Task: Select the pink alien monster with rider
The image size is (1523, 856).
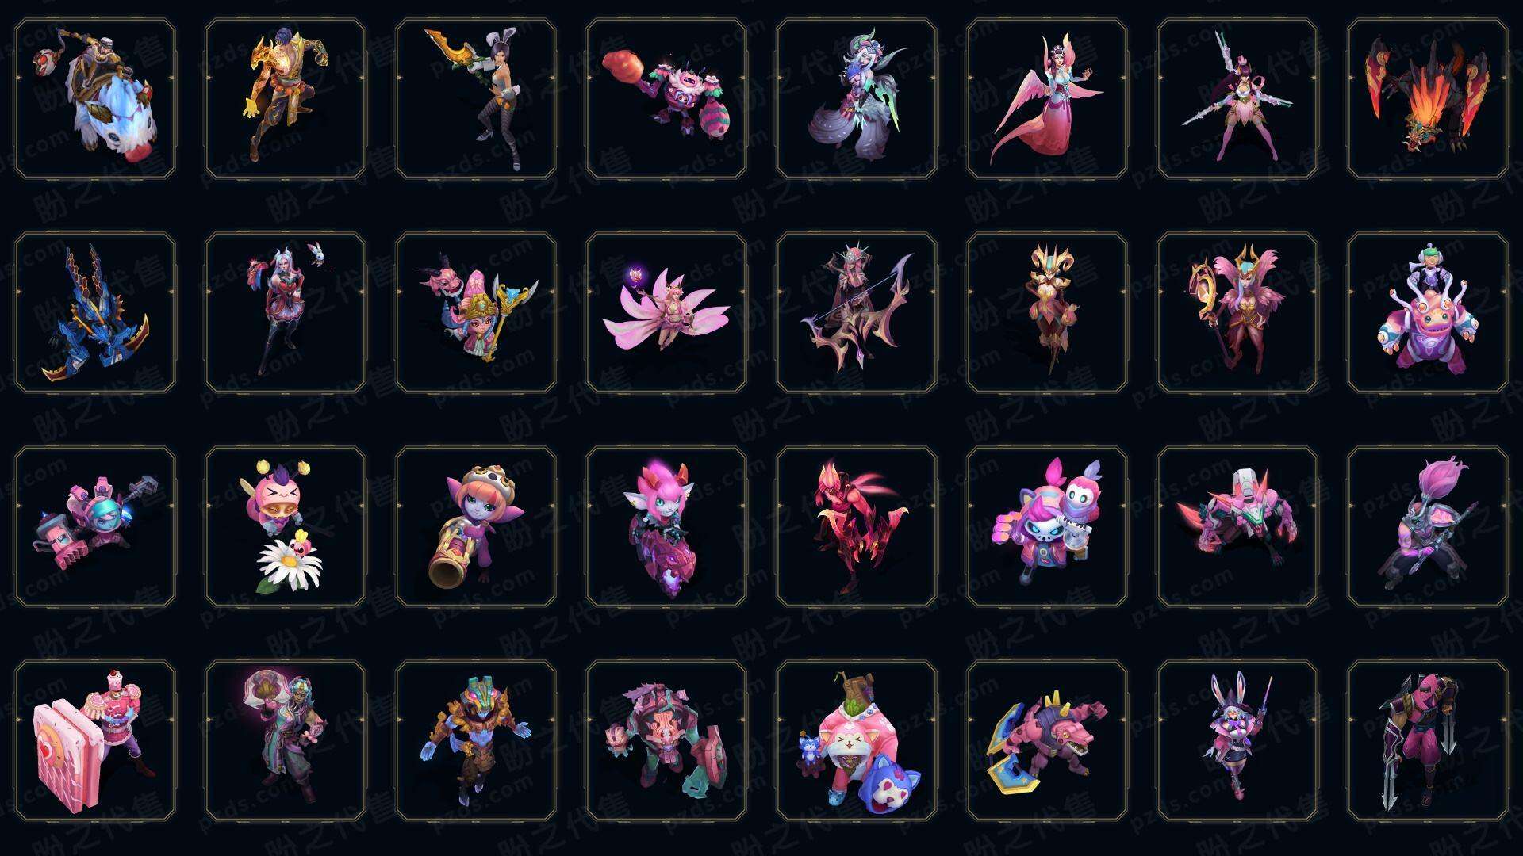Action: [1428, 312]
